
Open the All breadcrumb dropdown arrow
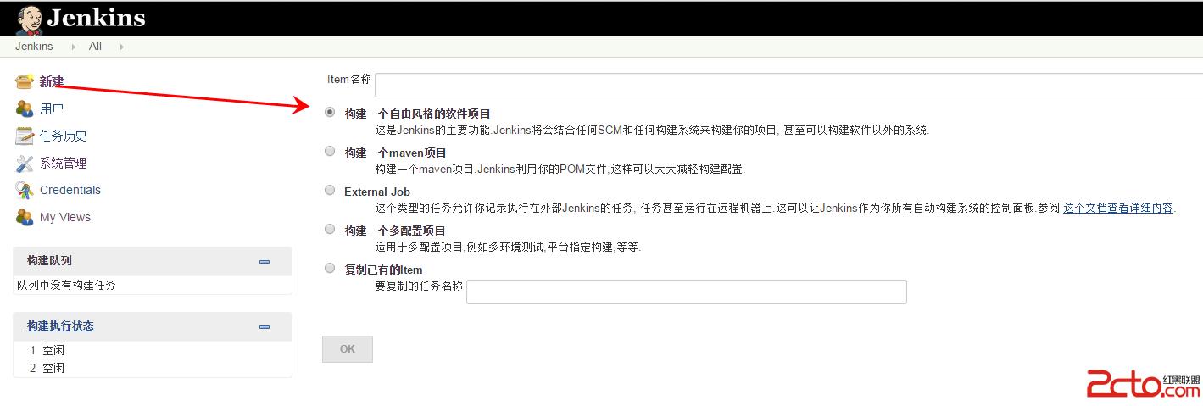pos(121,47)
